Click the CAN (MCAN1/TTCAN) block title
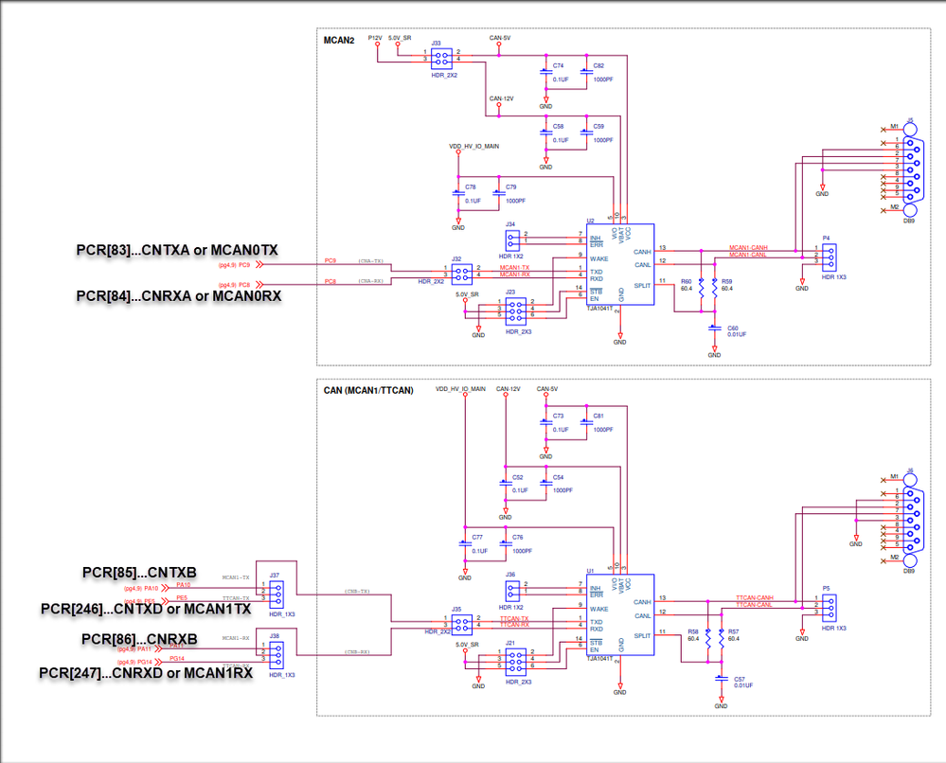This screenshot has height=763, width=946. (x=368, y=390)
